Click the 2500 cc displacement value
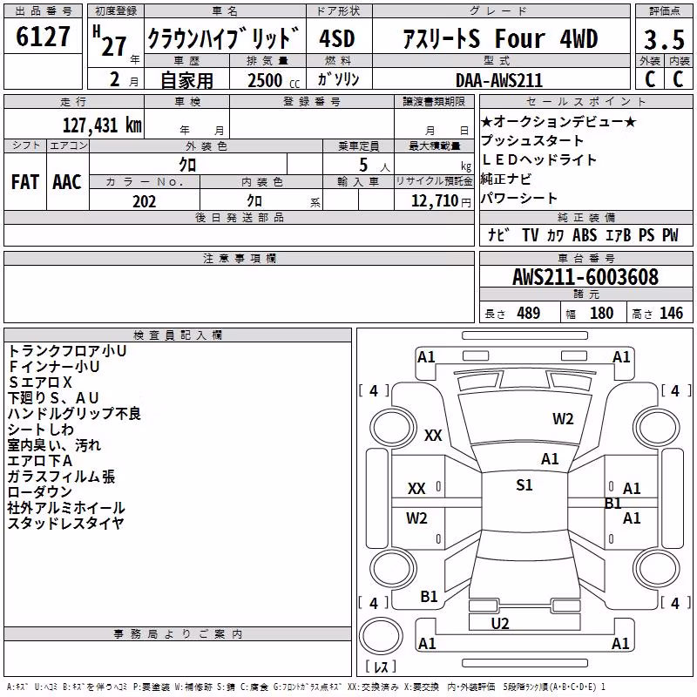The image size is (697, 697). pyautogui.click(x=274, y=80)
